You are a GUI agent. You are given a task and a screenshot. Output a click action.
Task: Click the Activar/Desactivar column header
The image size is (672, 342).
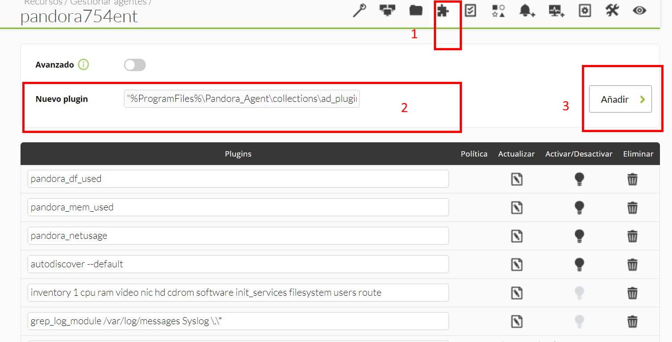coord(579,154)
